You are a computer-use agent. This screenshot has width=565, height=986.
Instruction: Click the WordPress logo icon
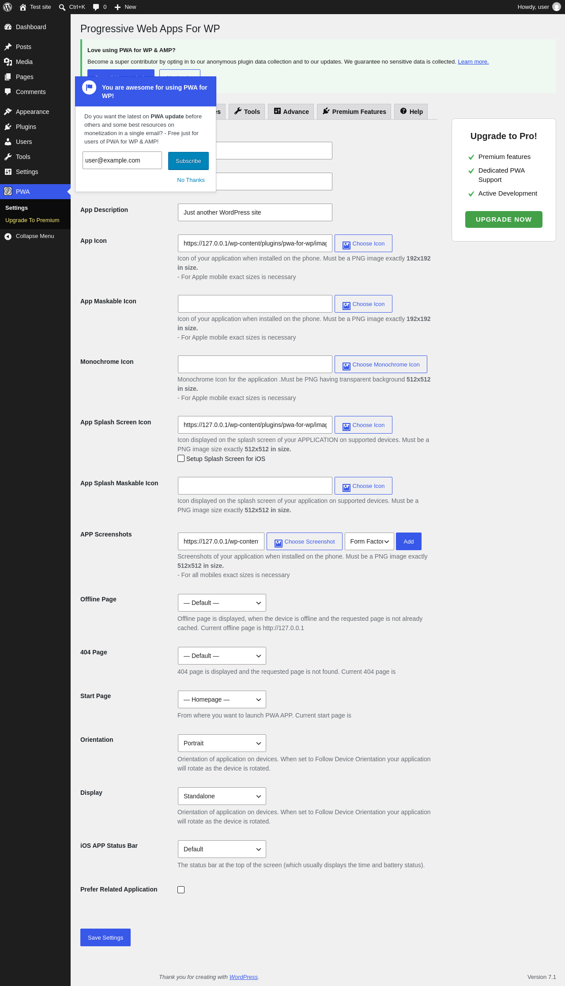(x=8, y=7)
